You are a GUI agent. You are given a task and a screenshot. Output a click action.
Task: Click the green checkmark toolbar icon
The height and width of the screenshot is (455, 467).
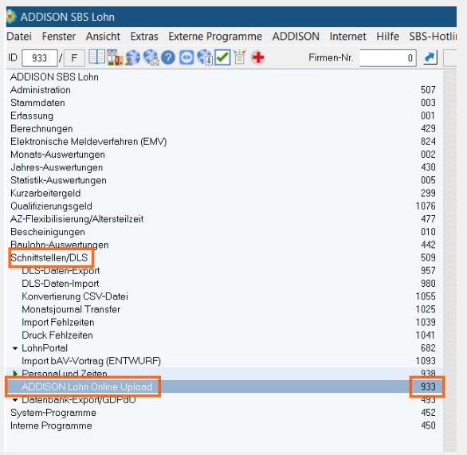[222, 57]
